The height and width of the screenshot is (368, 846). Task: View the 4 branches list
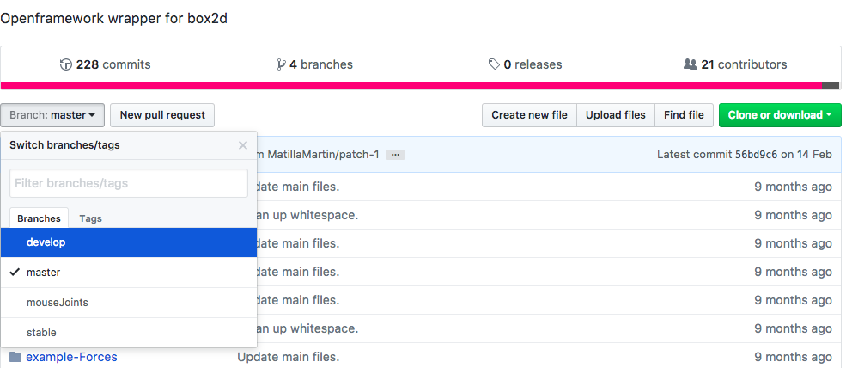coord(314,64)
